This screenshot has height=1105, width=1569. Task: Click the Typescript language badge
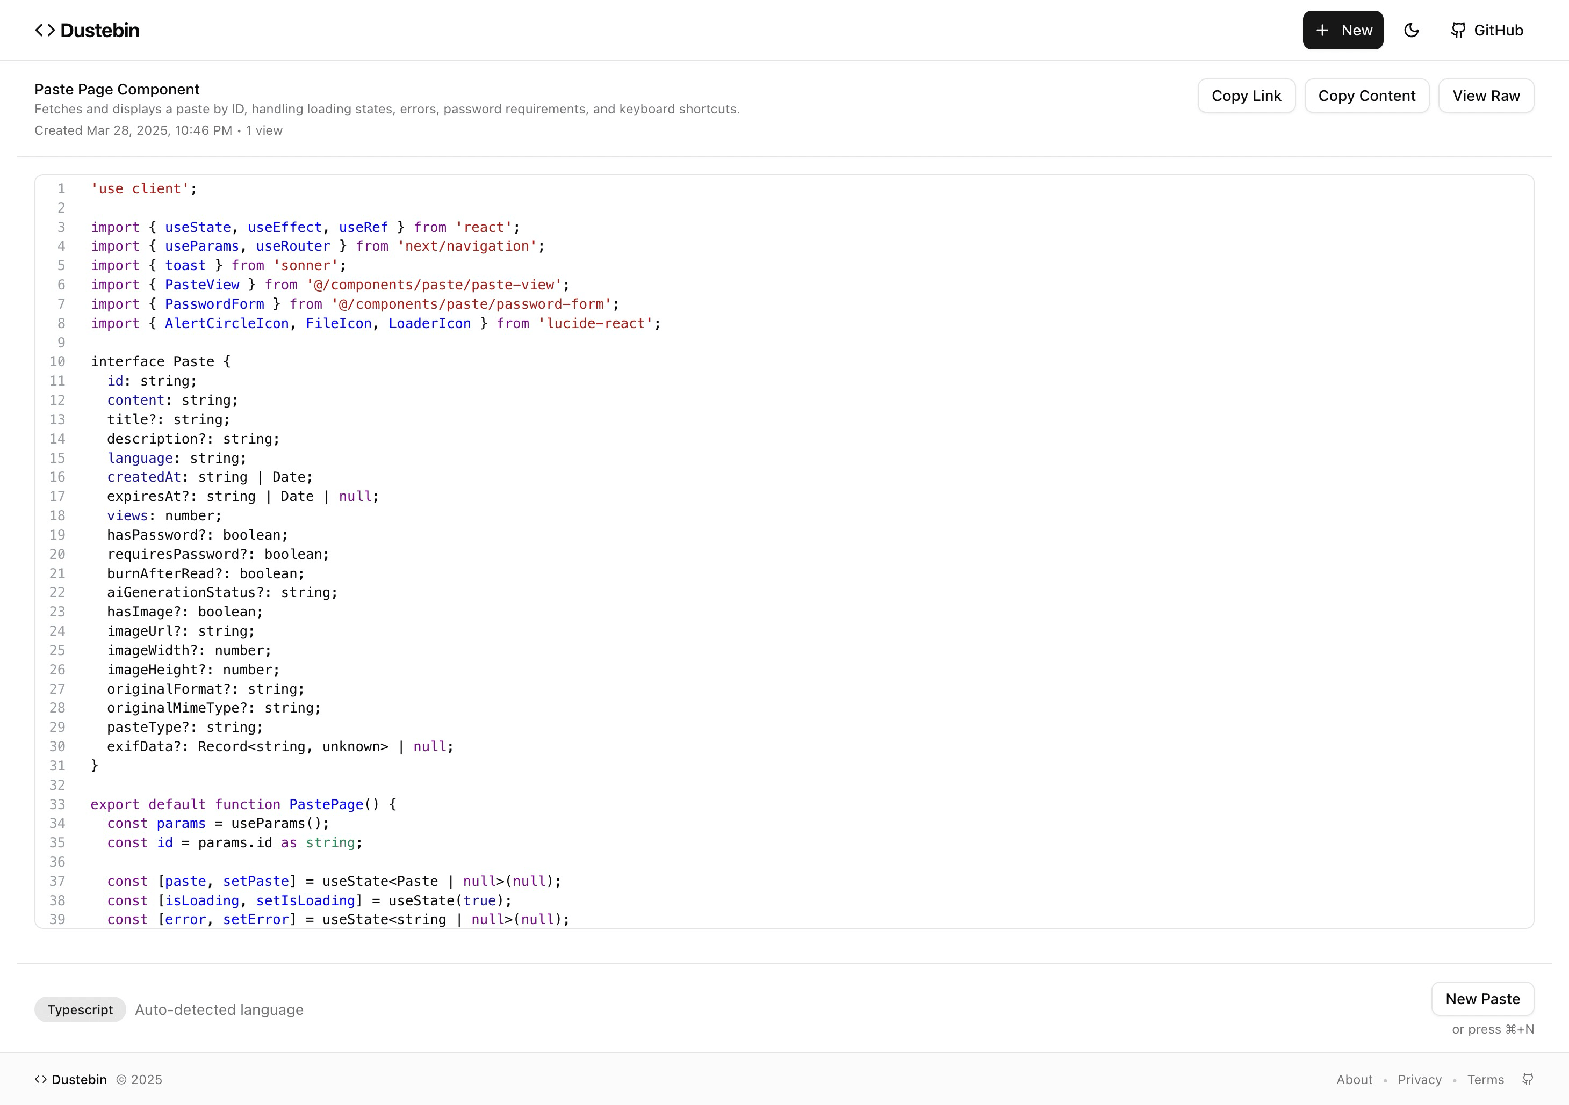click(80, 1009)
